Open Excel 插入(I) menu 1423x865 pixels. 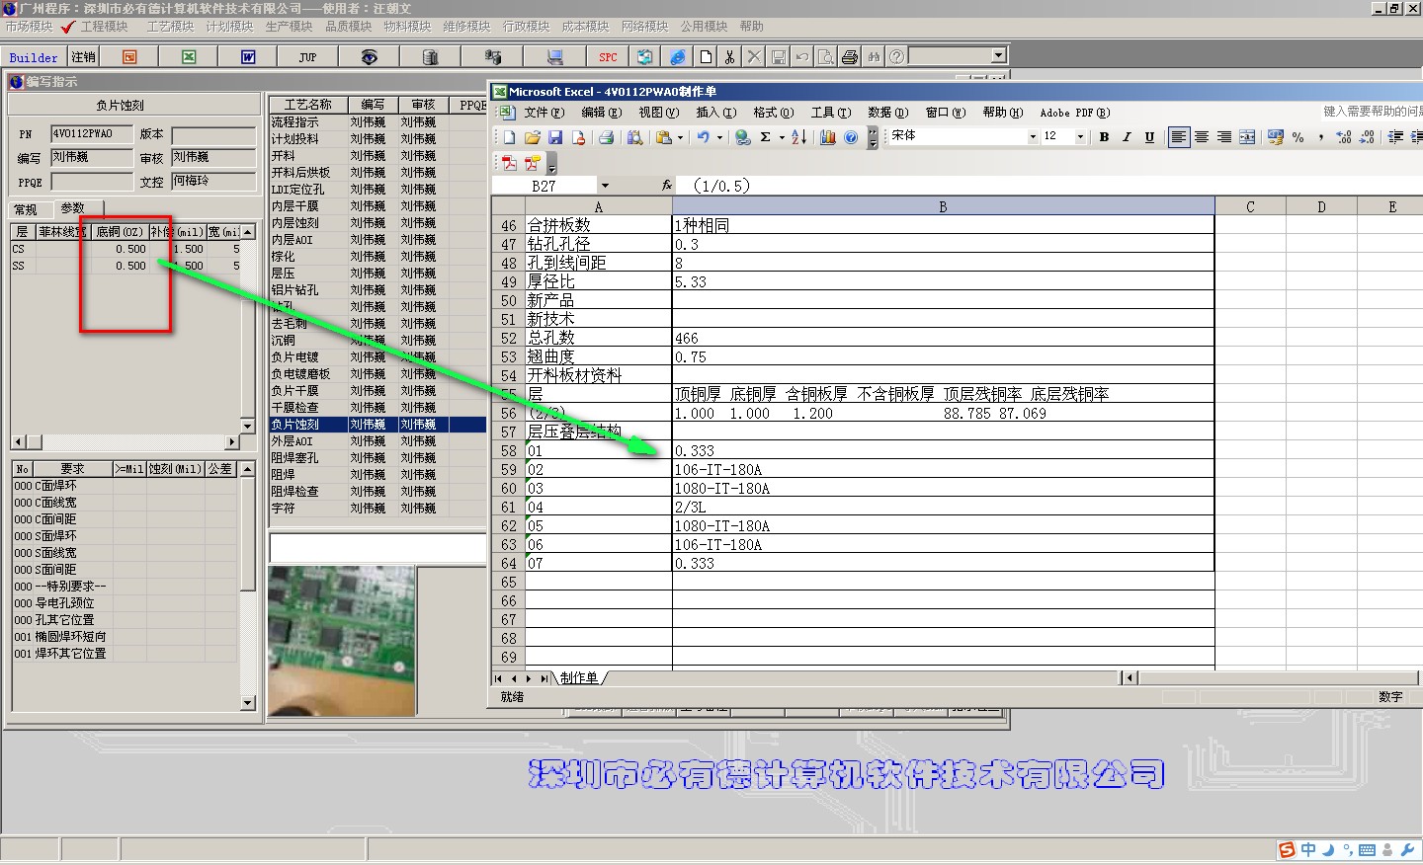click(x=716, y=113)
